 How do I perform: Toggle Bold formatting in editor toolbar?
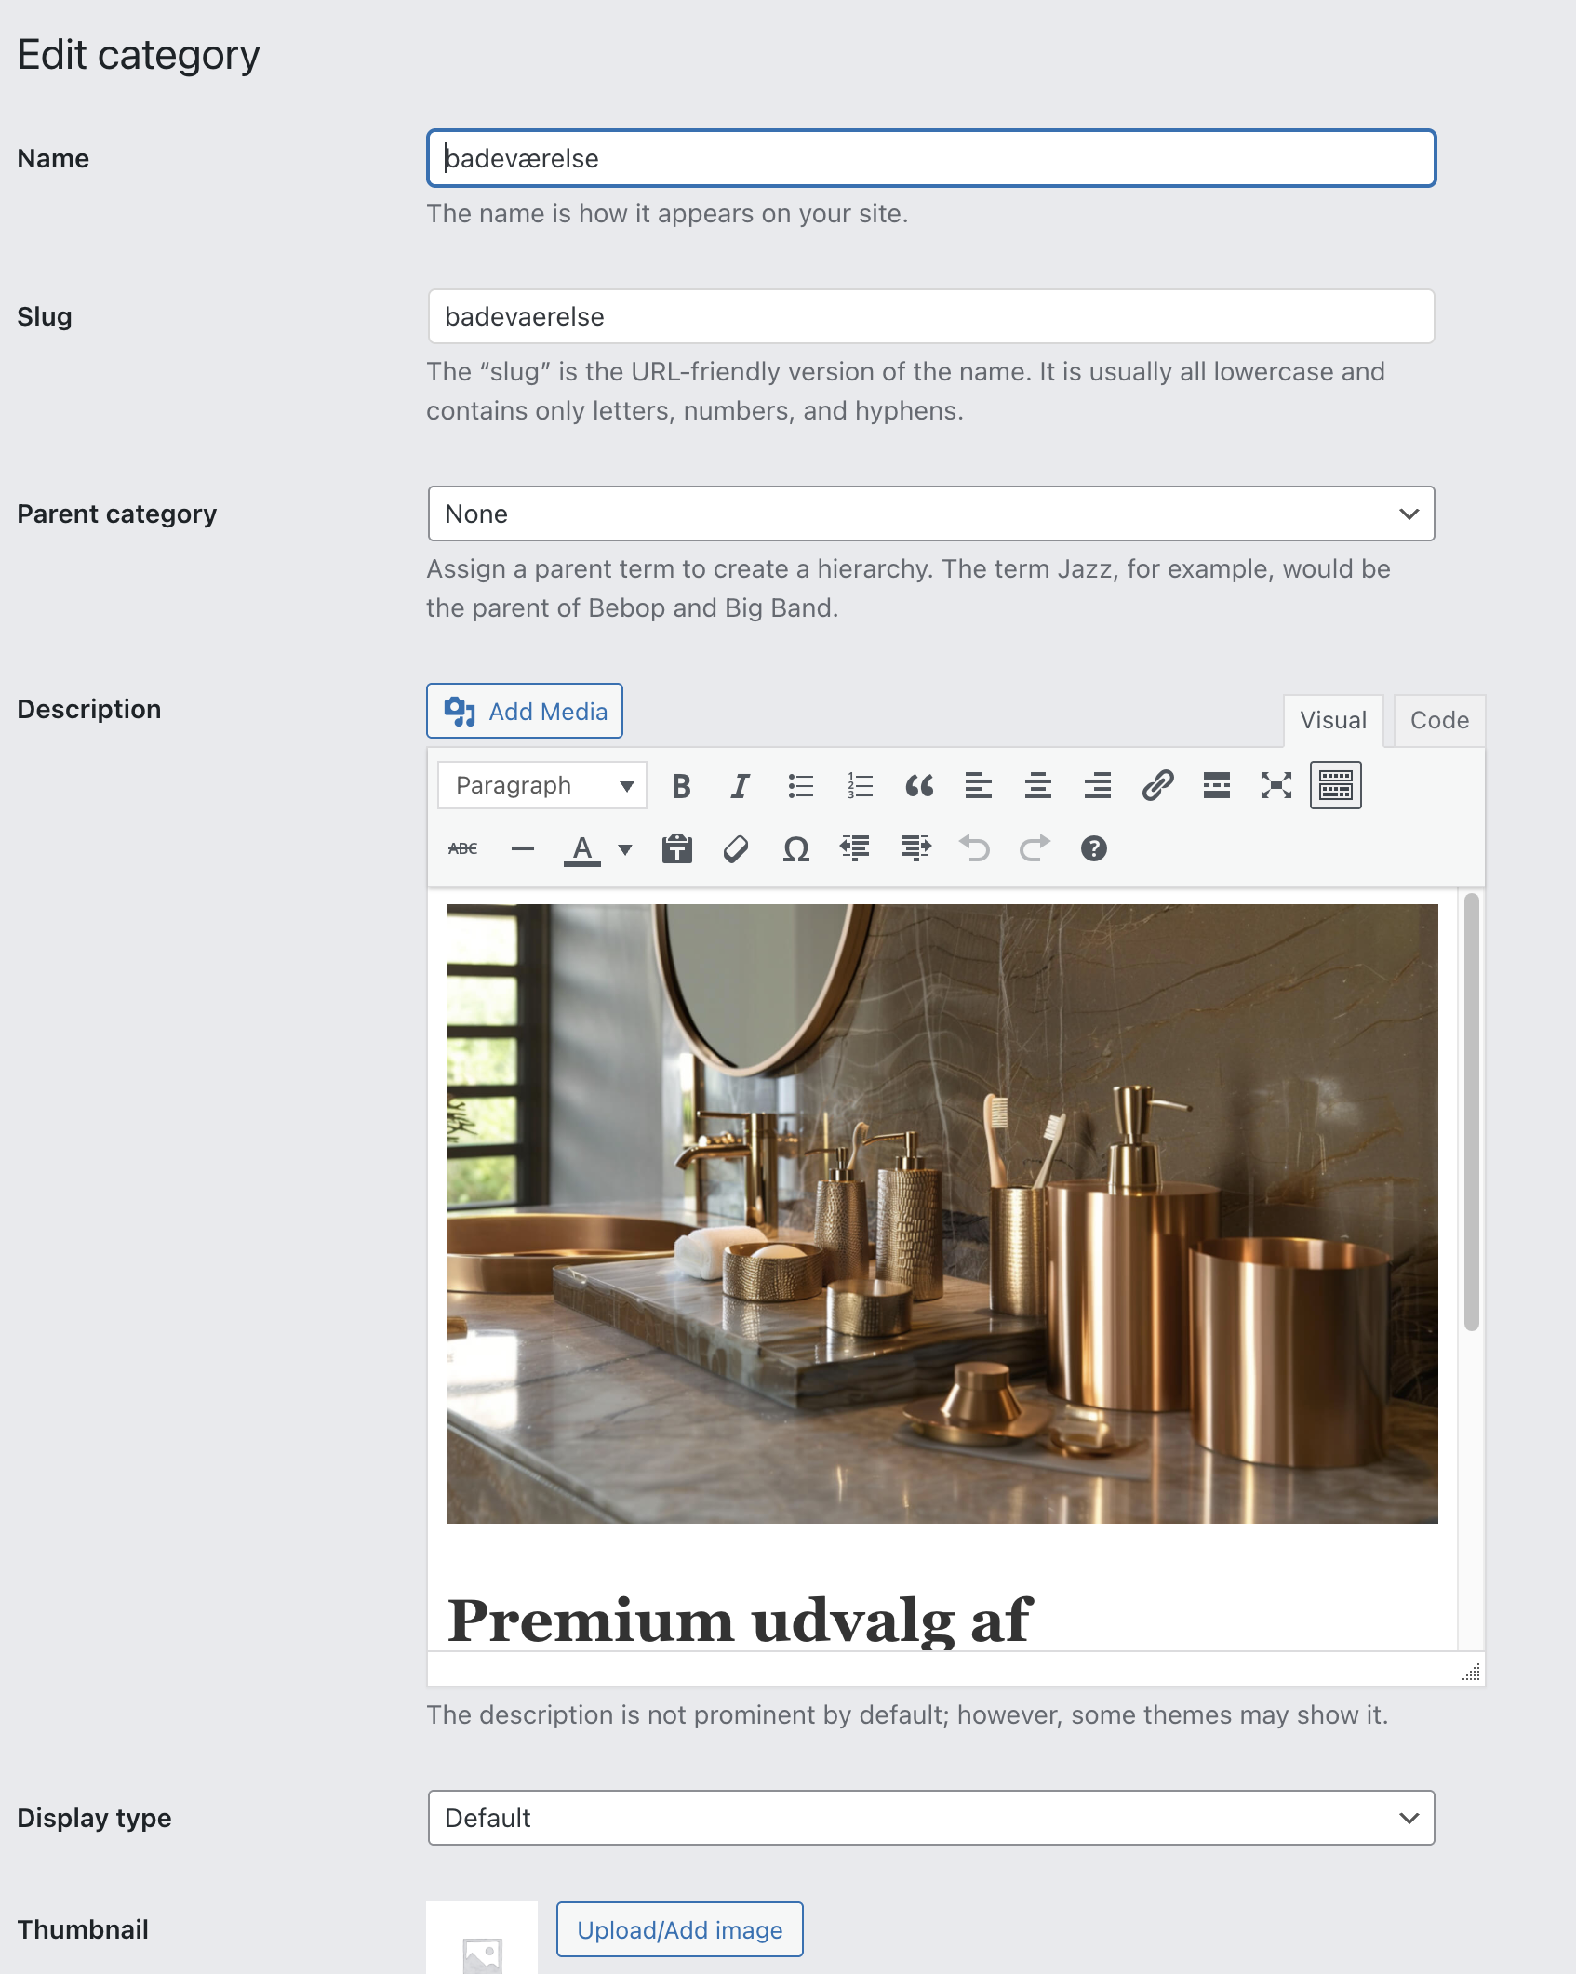(x=681, y=786)
